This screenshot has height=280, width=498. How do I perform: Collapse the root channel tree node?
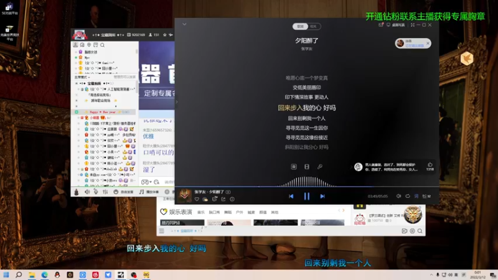[x=76, y=83]
